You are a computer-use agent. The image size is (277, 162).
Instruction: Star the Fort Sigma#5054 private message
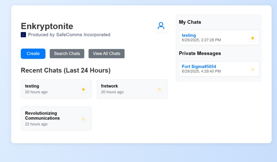click(x=253, y=69)
